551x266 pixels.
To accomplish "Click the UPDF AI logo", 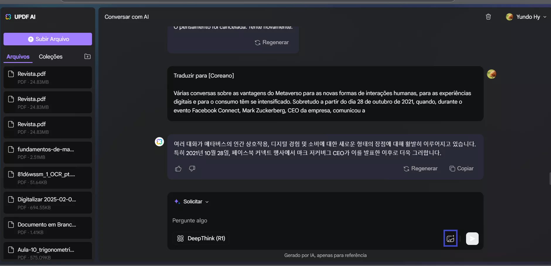I will tap(8, 17).
